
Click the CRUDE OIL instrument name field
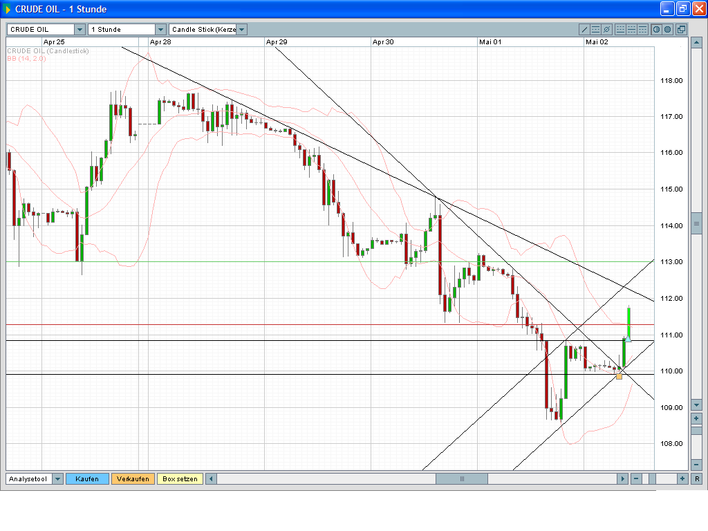click(x=41, y=29)
